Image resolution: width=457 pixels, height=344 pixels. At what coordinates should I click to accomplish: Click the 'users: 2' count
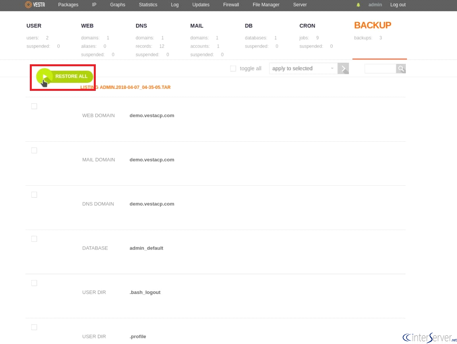coord(37,38)
